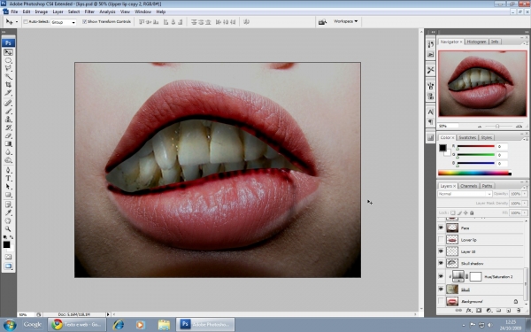
Task: Open the Auto-Select Group dropdown
Action: click(64, 22)
